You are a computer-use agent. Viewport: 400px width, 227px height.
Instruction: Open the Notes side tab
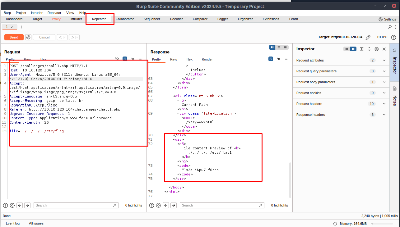pos(395,97)
